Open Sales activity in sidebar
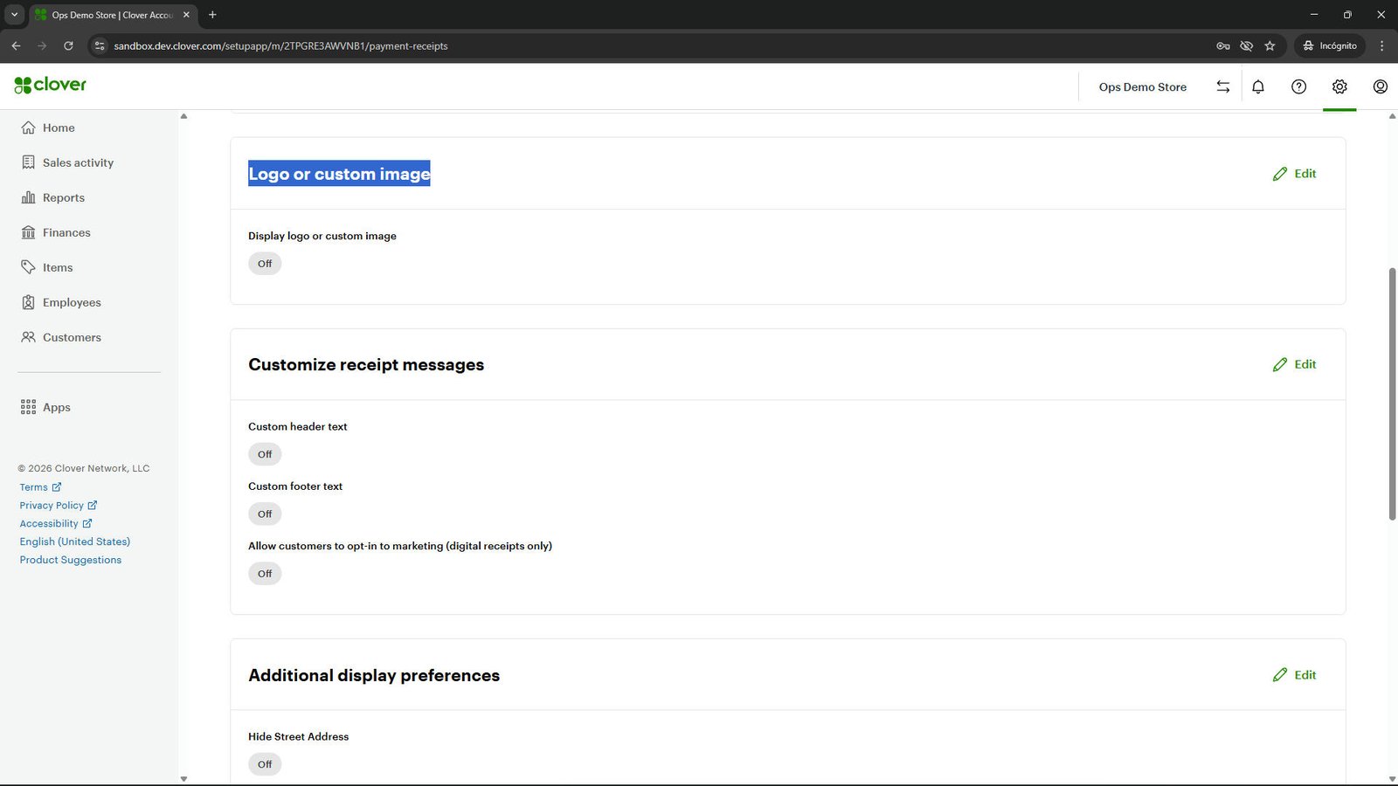 (67, 162)
